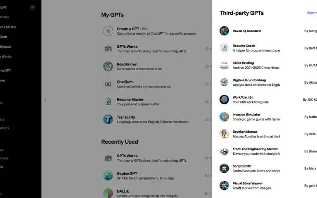Click the Invasion Simulator avatar

tap(224, 117)
